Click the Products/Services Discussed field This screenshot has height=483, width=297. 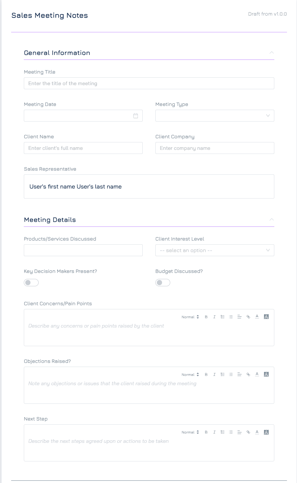coord(83,250)
